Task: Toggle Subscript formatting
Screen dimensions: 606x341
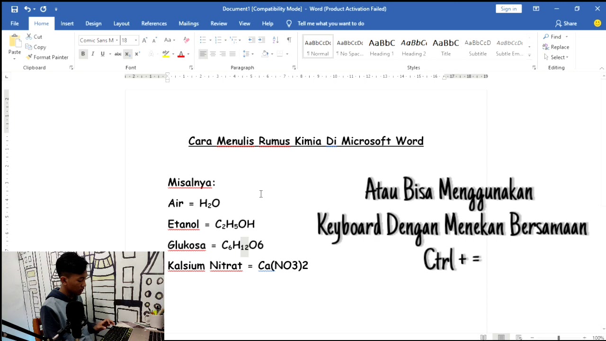Action: (127, 54)
